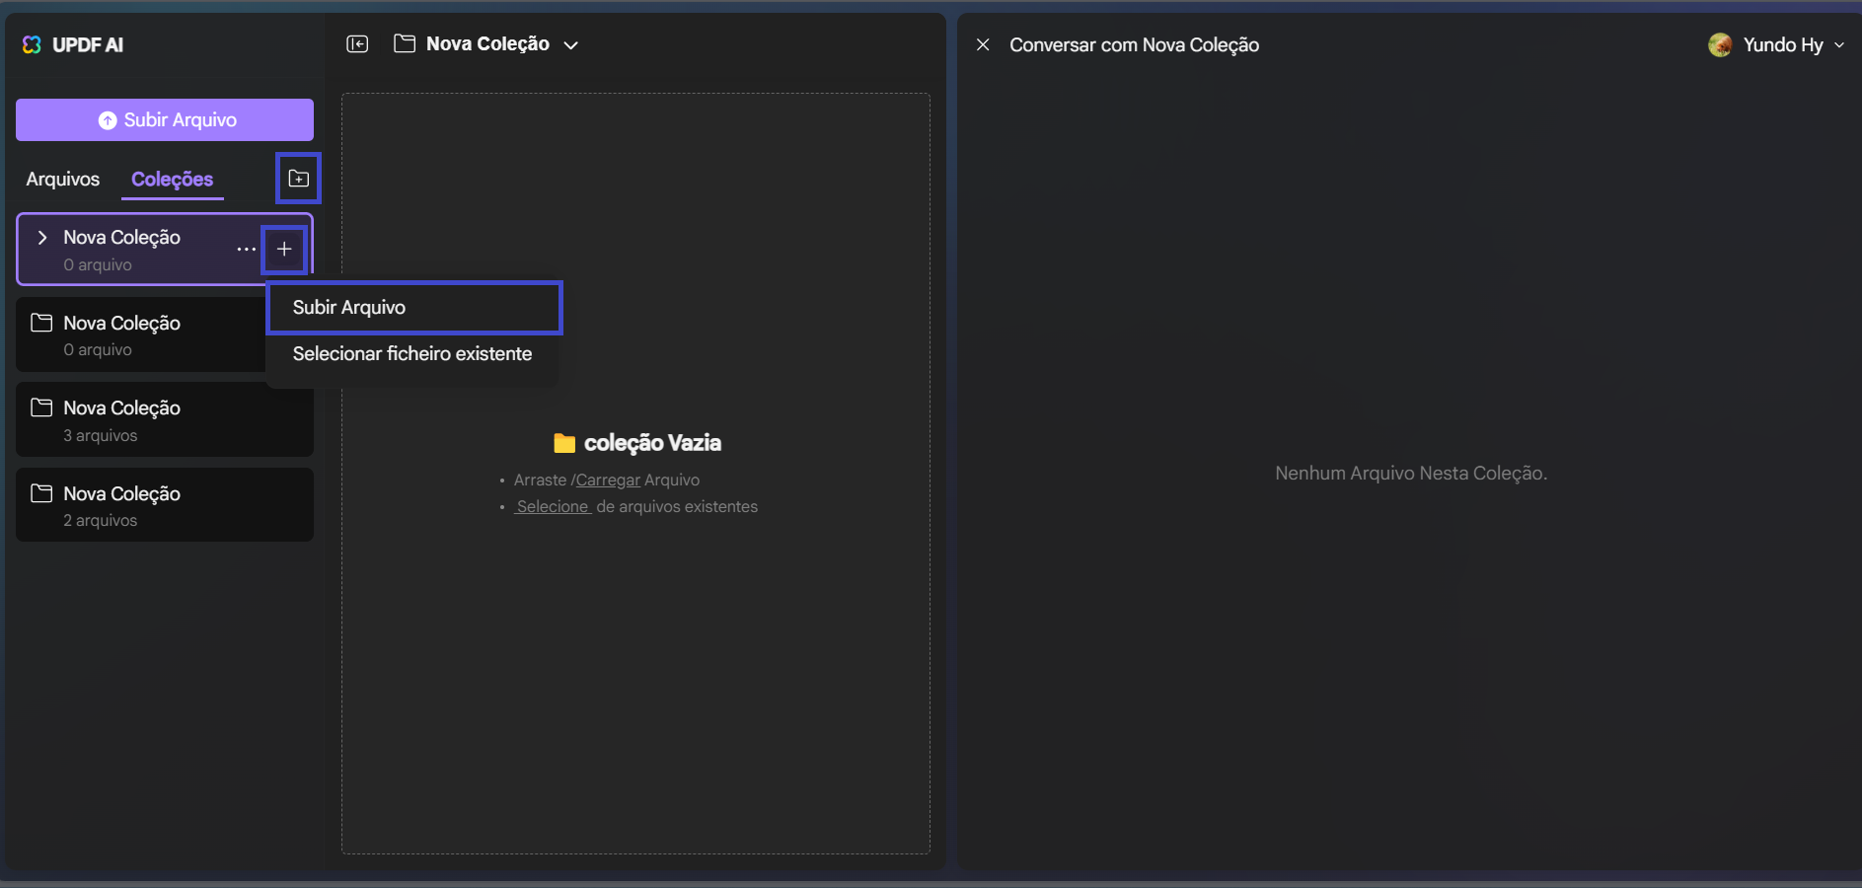Choose Selecionar ficheiro existente menu option
The height and width of the screenshot is (888, 1862).
click(x=412, y=353)
